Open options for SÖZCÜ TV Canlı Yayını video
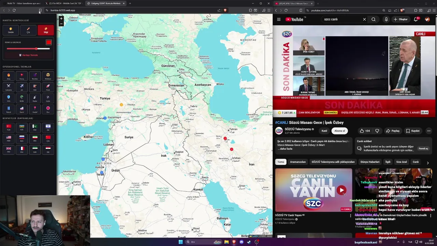437x246 pixels. 350,216
